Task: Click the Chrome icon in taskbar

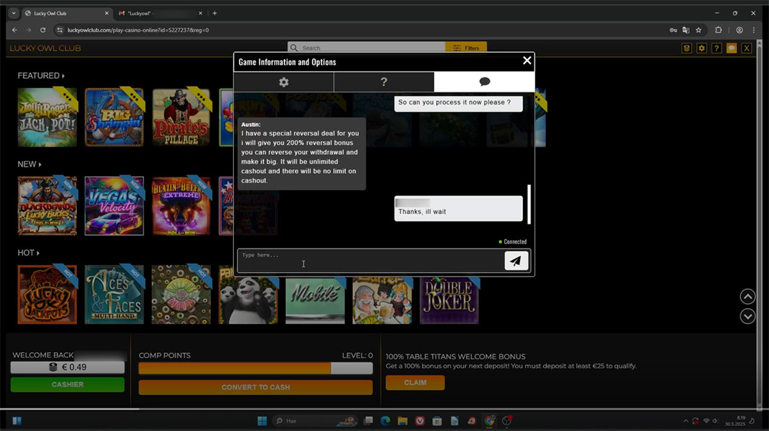Action: click(x=490, y=421)
